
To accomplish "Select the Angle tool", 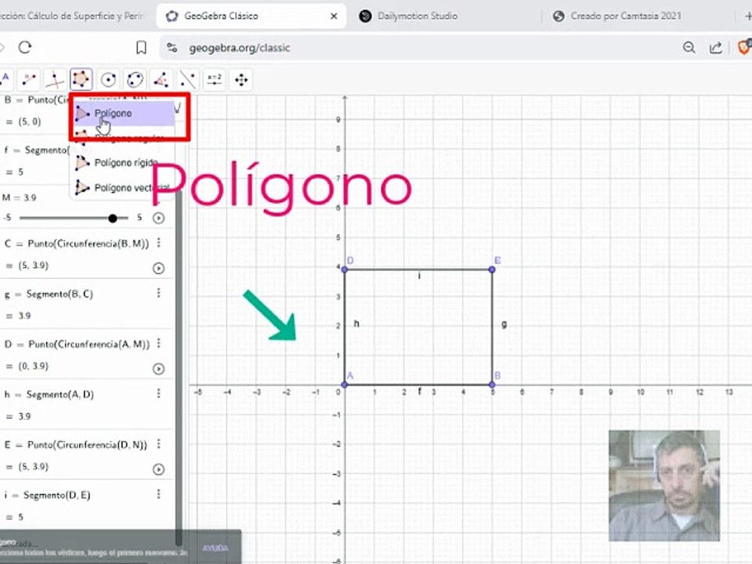I will click(161, 79).
